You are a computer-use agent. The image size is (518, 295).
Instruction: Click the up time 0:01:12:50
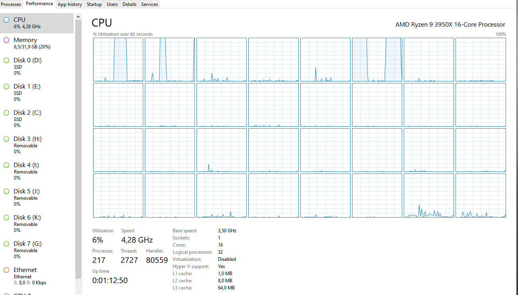coord(110,280)
